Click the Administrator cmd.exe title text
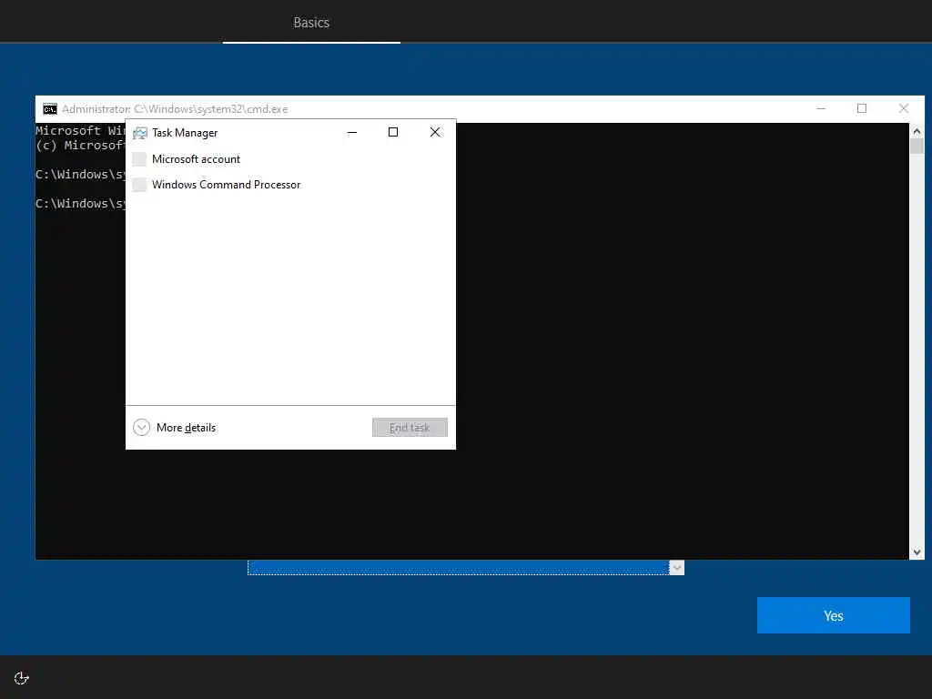932x699 pixels. 175,109
